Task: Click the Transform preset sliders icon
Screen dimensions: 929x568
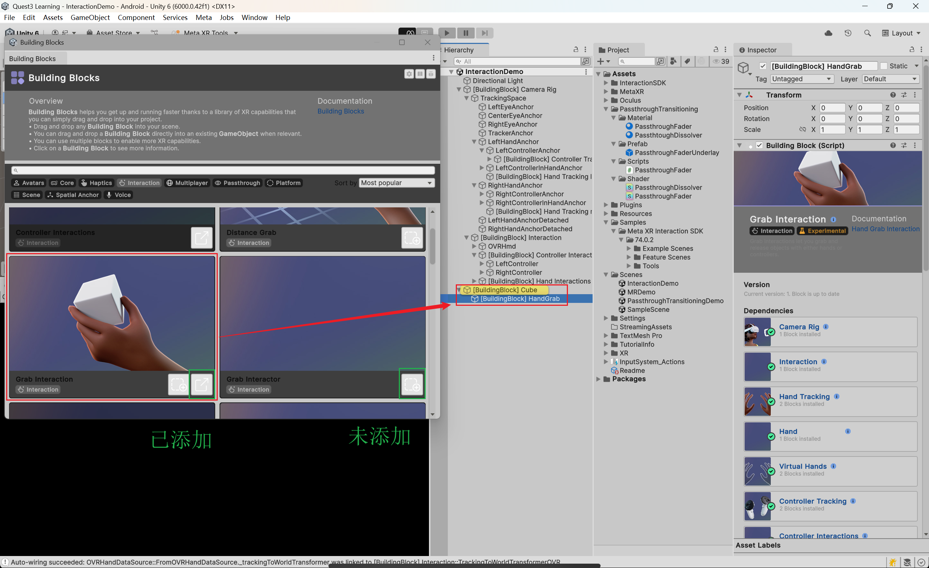Action: (904, 95)
